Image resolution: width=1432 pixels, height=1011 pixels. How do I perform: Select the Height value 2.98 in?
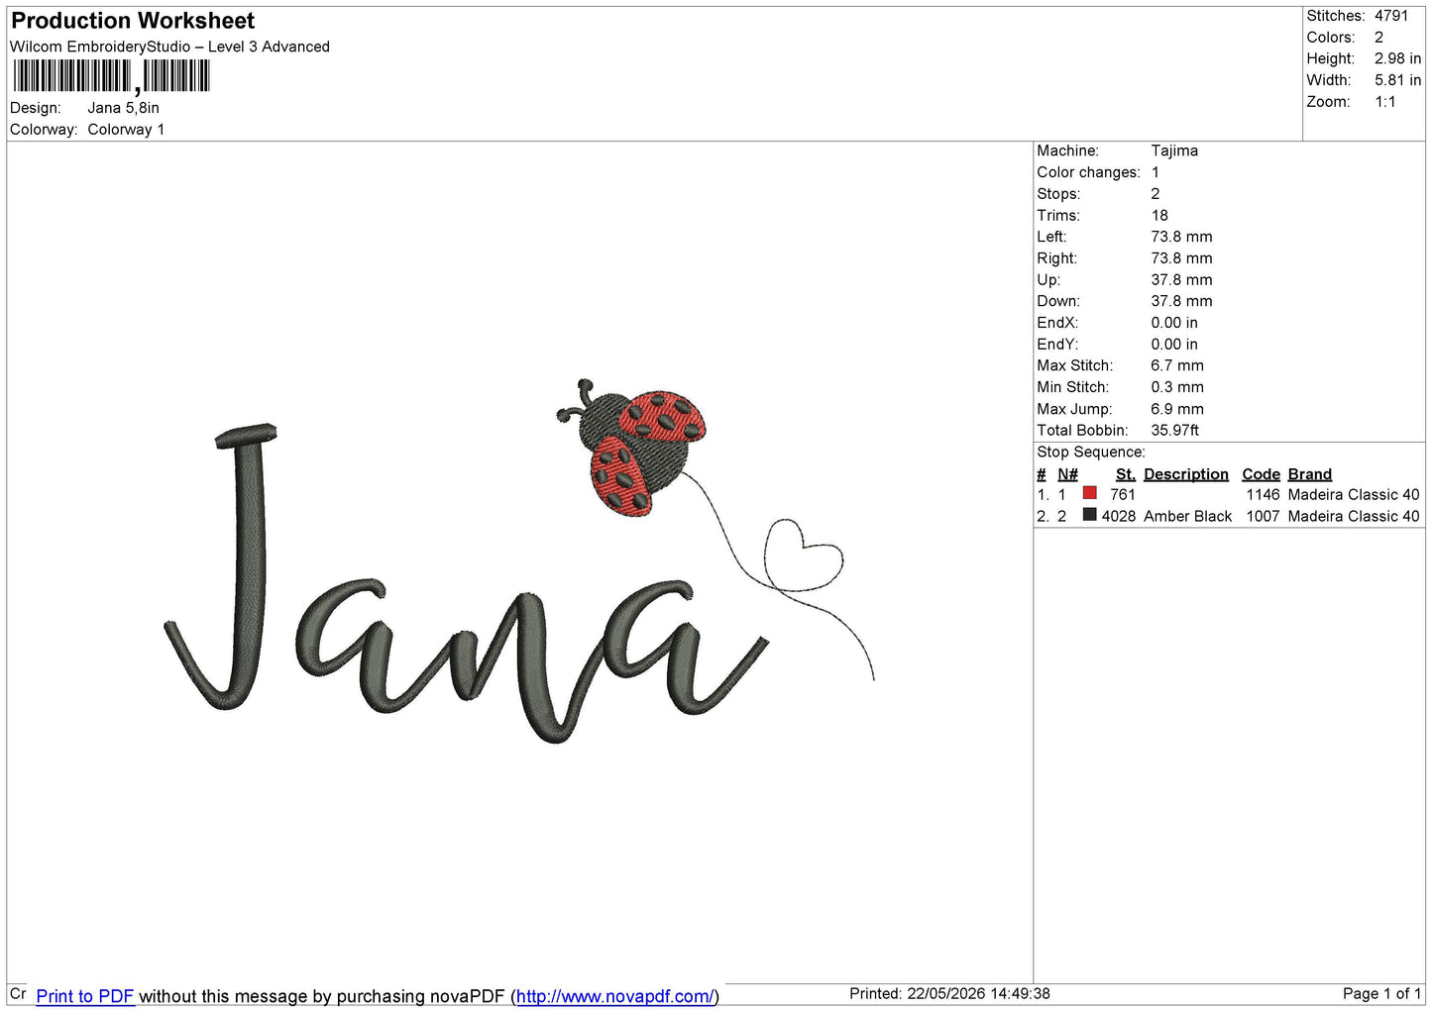(1397, 58)
